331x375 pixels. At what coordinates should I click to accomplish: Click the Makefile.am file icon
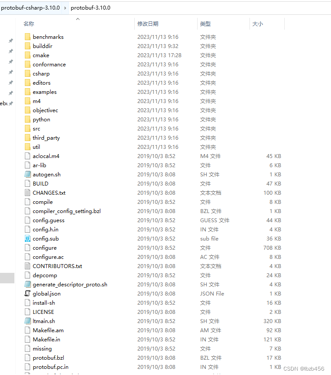[x=27, y=330]
